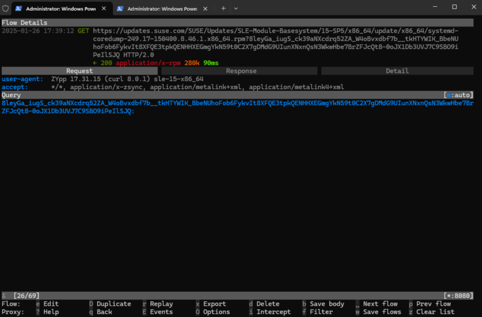The width and height of the screenshot is (482, 317).
Task: Click the Save body shortcut
Action: click(x=323, y=304)
